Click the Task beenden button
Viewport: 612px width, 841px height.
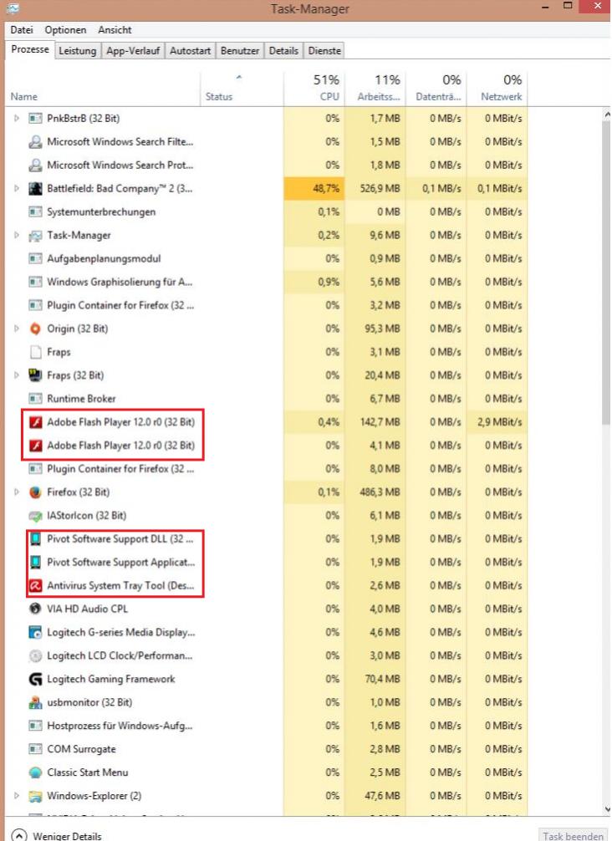[573, 836]
